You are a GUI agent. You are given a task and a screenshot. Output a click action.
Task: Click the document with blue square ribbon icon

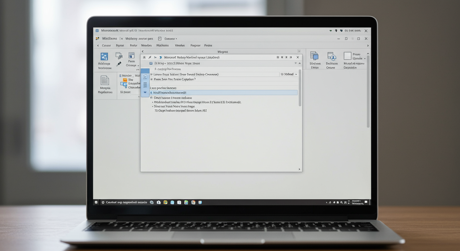click(x=314, y=56)
